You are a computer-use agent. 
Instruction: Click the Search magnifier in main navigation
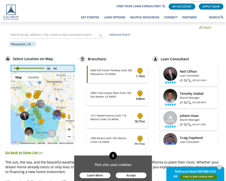point(222,17)
